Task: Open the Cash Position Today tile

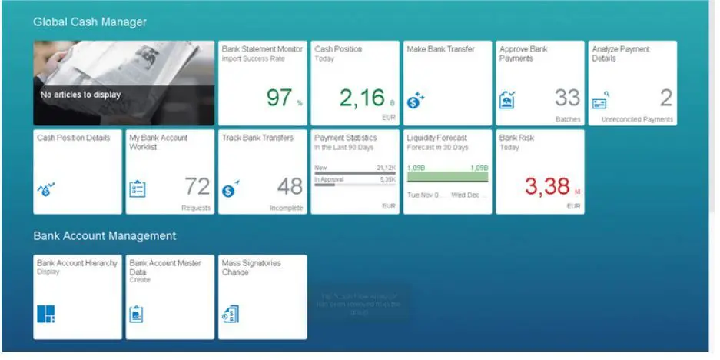Action: click(x=355, y=83)
